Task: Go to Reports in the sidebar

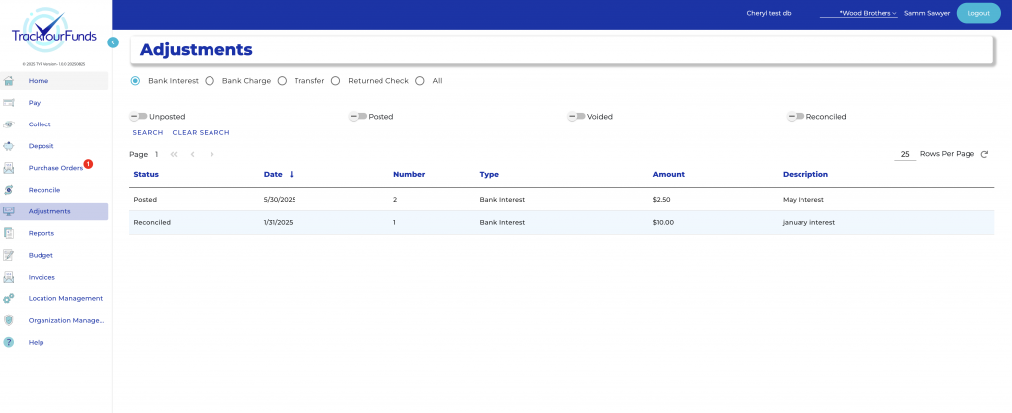Action: point(42,233)
